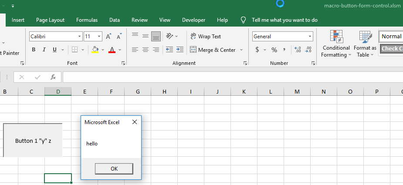Toggle Italic formatting
The width and height of the screenshot is (403, 185).
[x=44, y=50]
